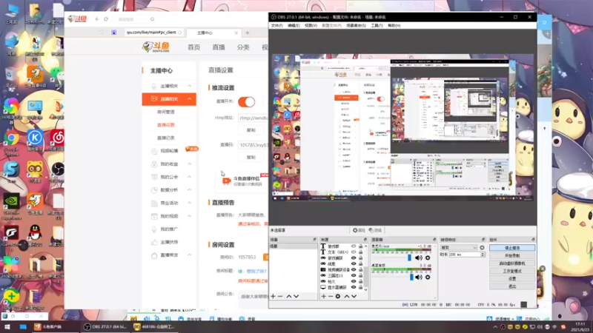Open the blue K music player desktop icon
This screenshot has height=333, width=593.
[x=35, y=141]
